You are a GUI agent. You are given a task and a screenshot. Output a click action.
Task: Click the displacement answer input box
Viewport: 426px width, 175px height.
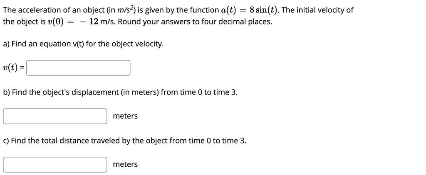(55, 116)
